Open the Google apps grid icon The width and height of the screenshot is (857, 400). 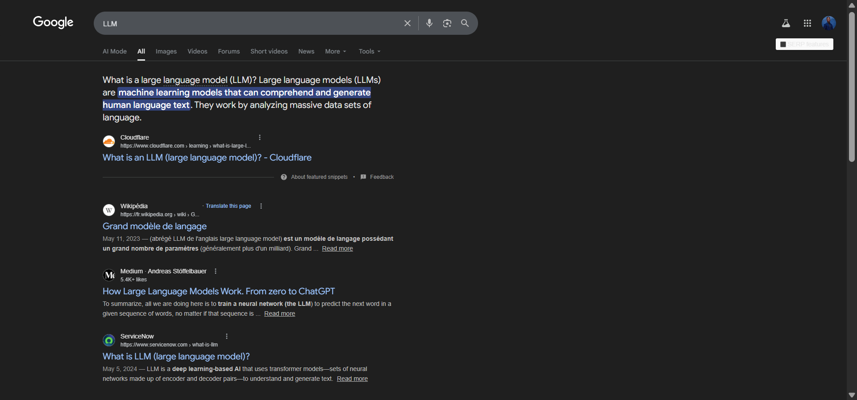[x=807, y=23]
